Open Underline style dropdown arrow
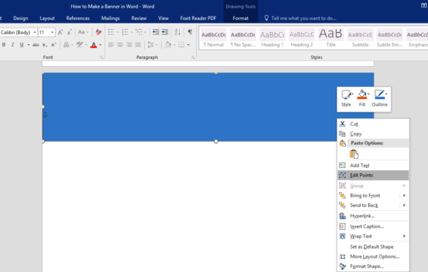The height and width of the screenshot is (272, 428). click(29, 45)
